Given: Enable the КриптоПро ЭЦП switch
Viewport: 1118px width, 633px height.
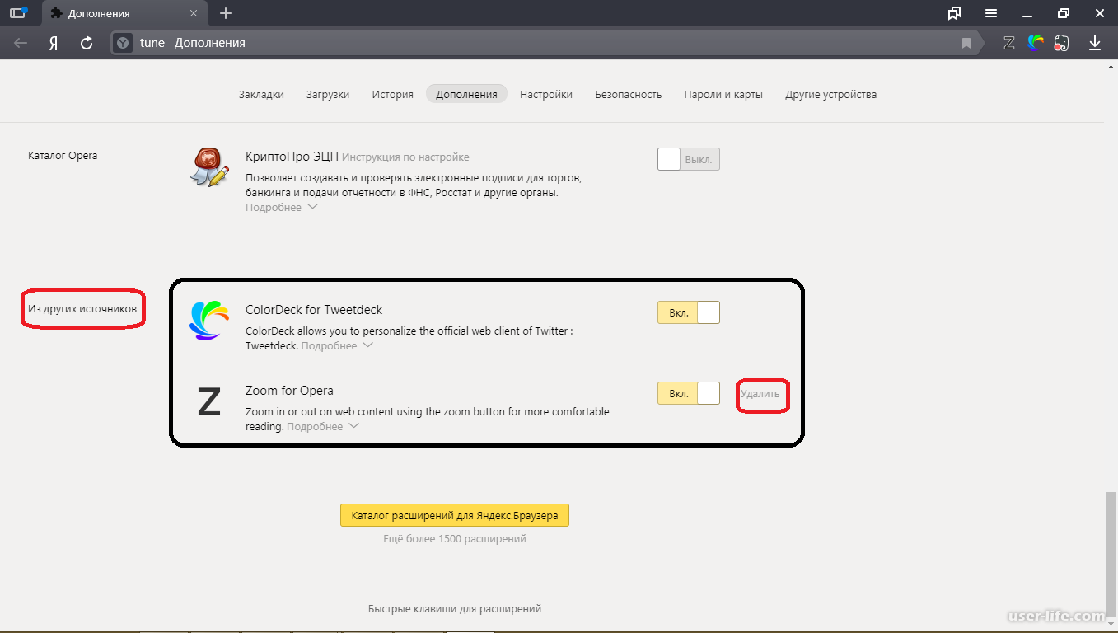Looking at the screenshot, I should (x=689, y=159).
